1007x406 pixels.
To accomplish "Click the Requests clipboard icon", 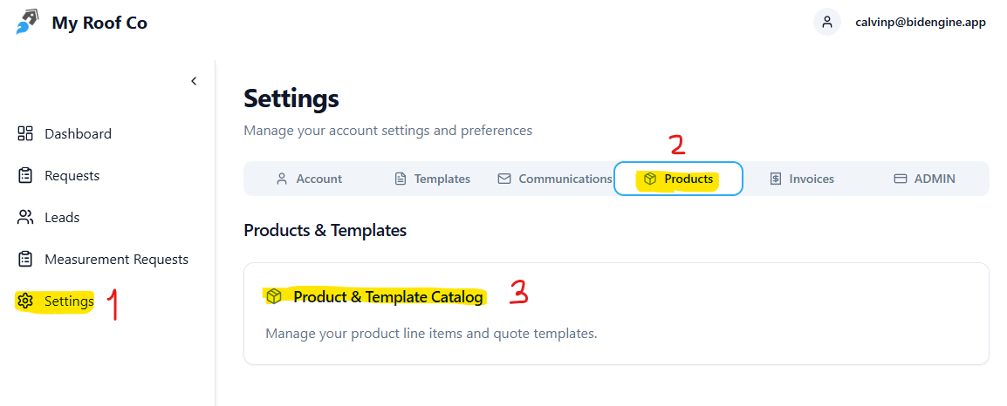I will point(25,175).
